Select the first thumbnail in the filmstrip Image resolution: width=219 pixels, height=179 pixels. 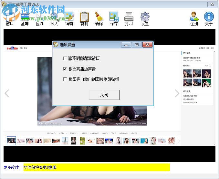11,141
